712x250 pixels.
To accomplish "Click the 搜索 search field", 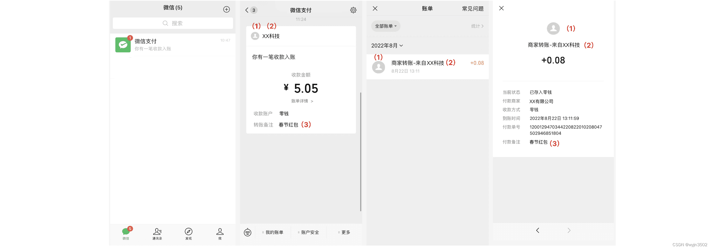I will point(173,23).
